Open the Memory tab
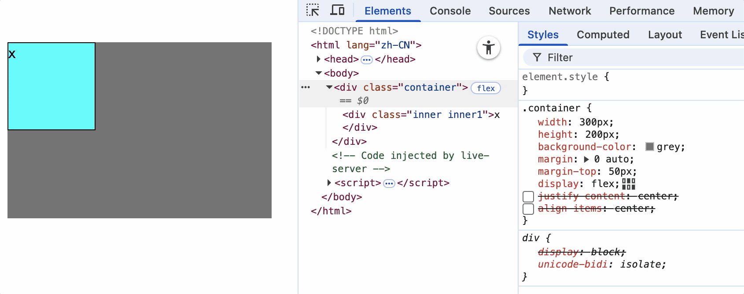The height and width of the screenshot is (294, 744). pos(714,11)
